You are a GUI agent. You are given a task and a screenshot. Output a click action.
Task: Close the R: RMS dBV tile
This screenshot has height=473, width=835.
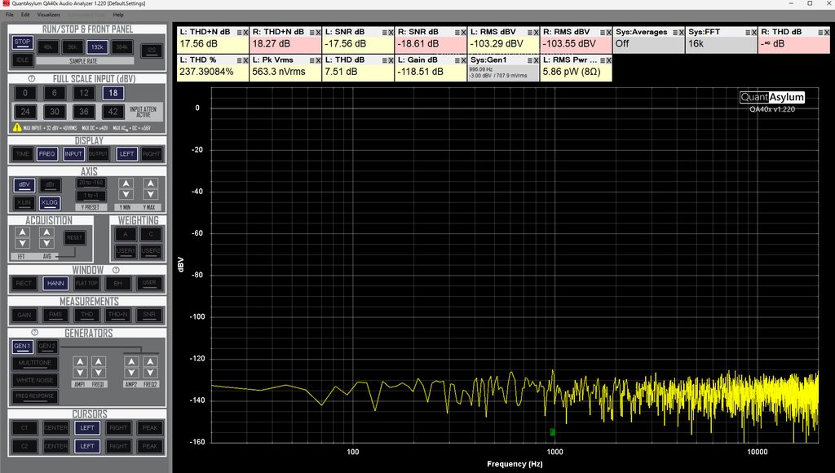click(608, 33)
